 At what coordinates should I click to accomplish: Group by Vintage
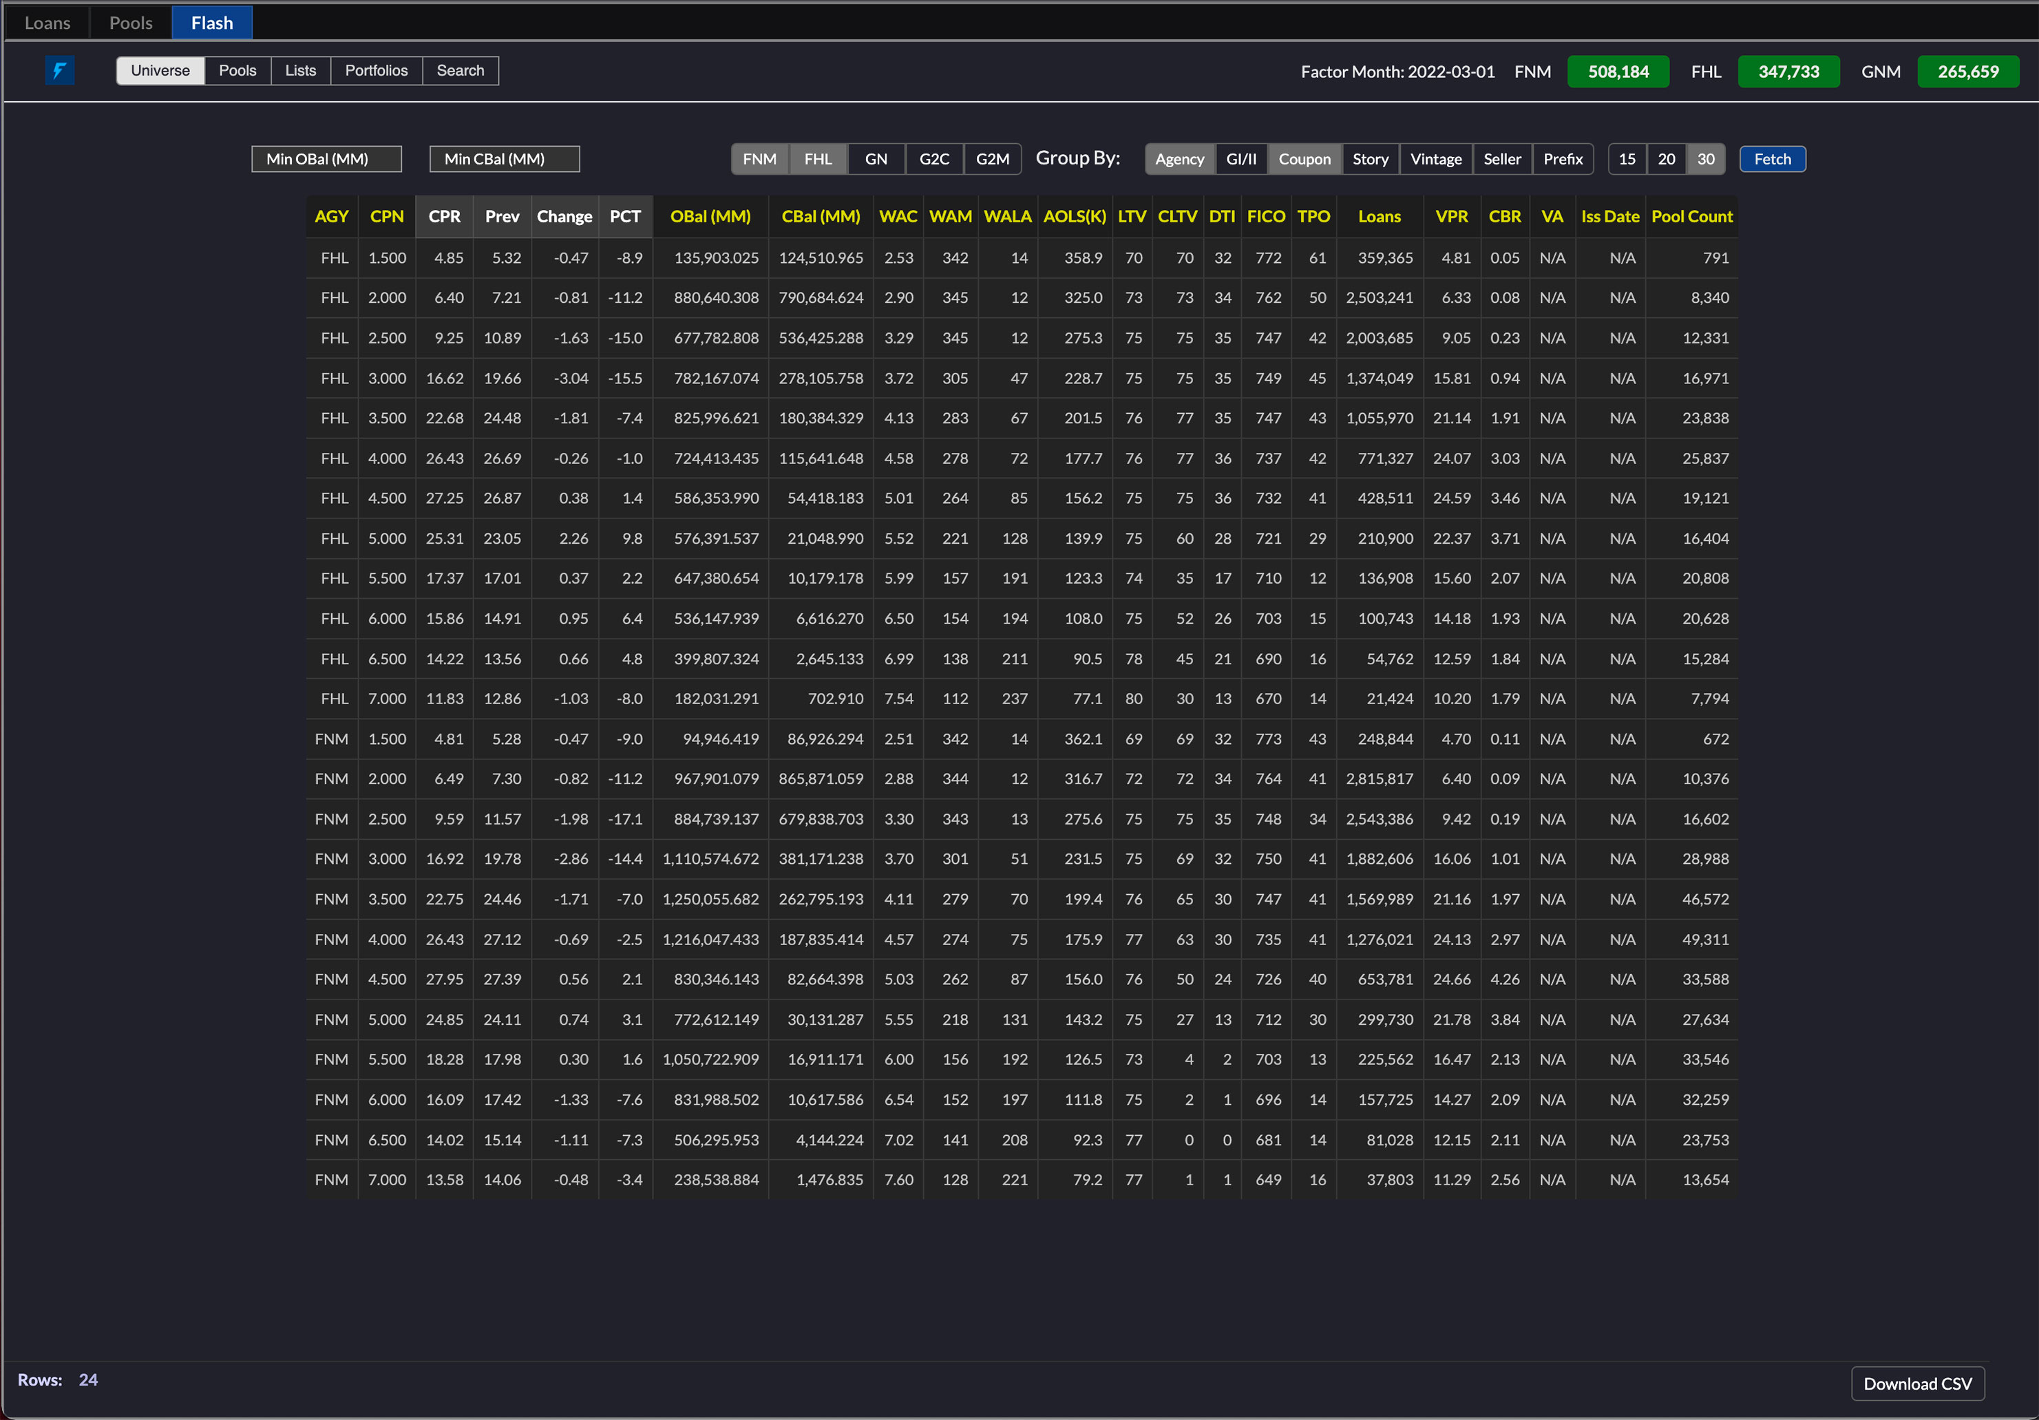[1435, 159]
